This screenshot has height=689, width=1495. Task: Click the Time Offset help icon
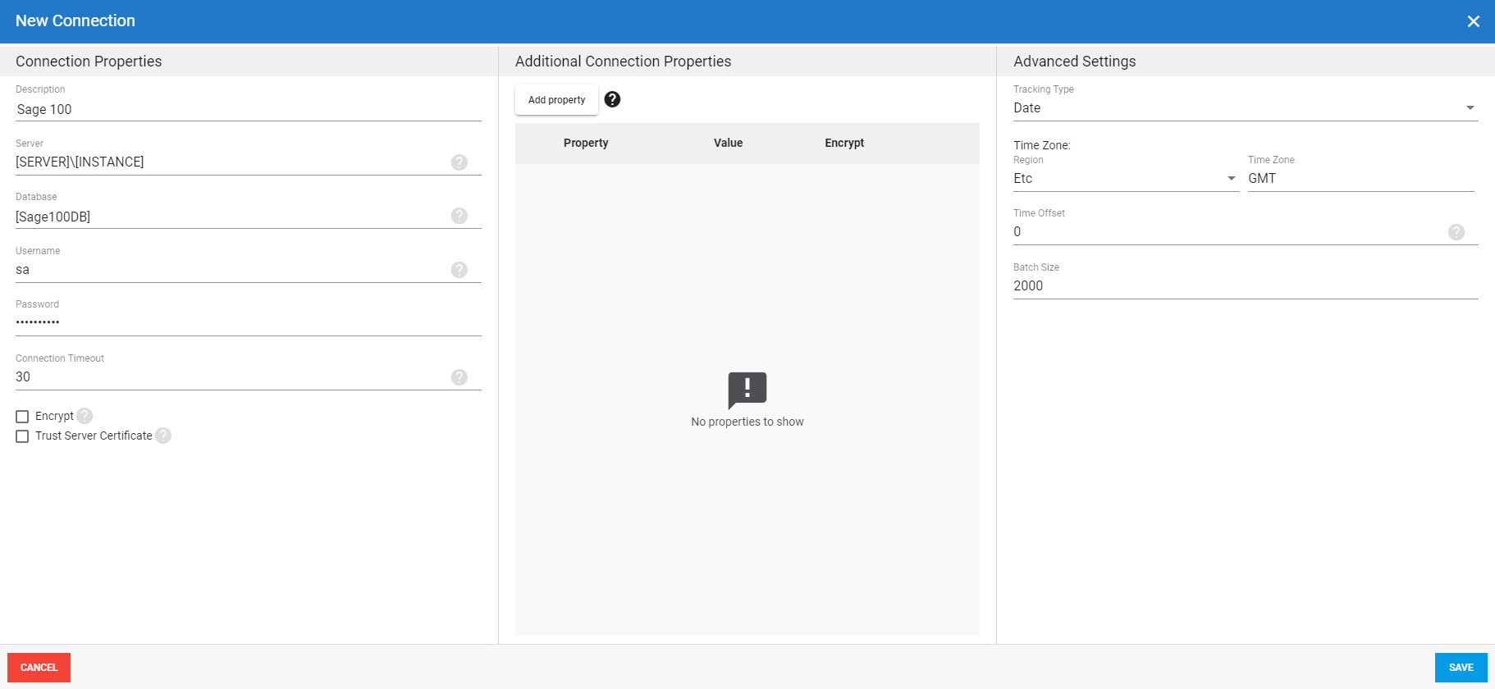[1456, 232]
